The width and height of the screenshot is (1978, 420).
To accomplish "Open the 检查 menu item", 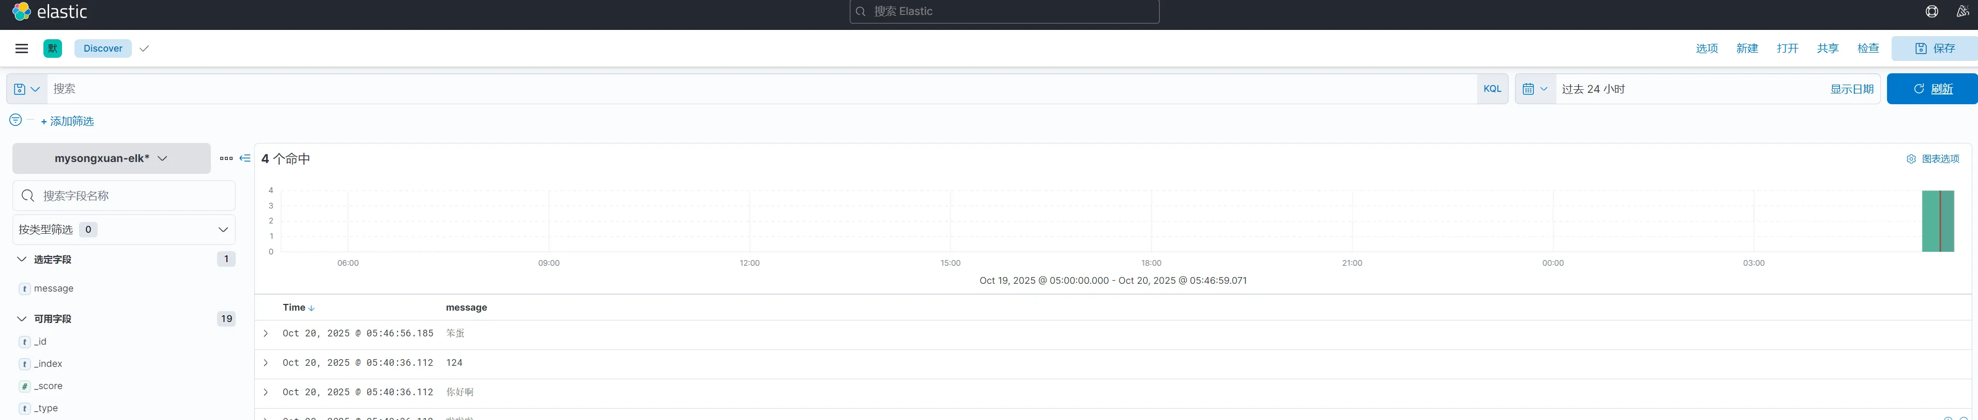I will point(1867,49).
